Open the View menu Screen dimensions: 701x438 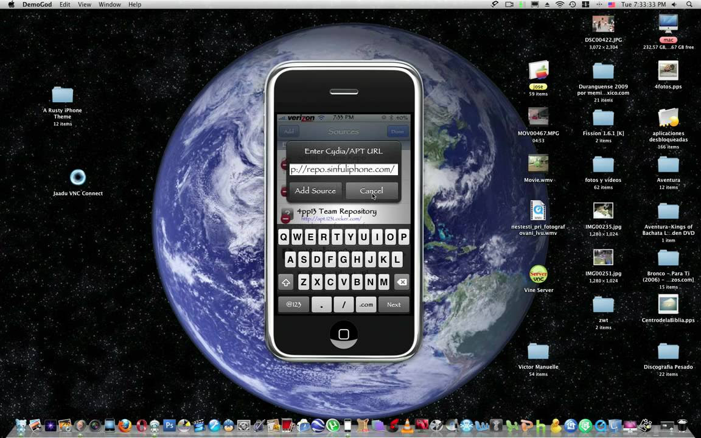[85, 4]
